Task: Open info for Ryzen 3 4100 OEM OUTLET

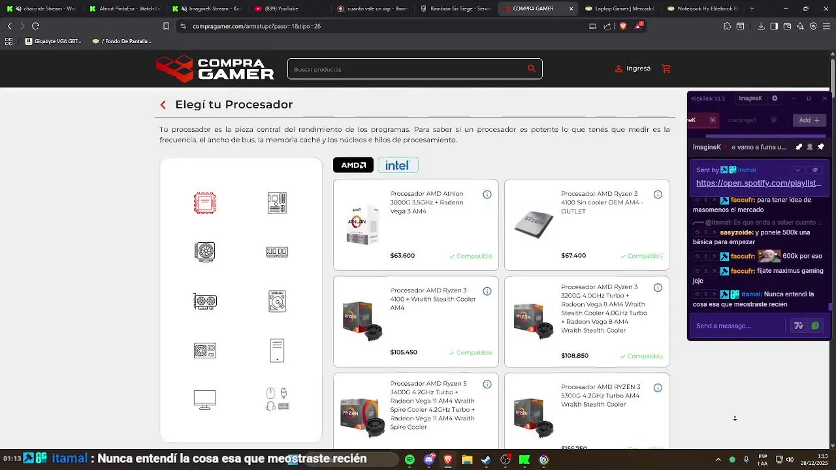Action: pyautogui.click(x=658, y=195)
